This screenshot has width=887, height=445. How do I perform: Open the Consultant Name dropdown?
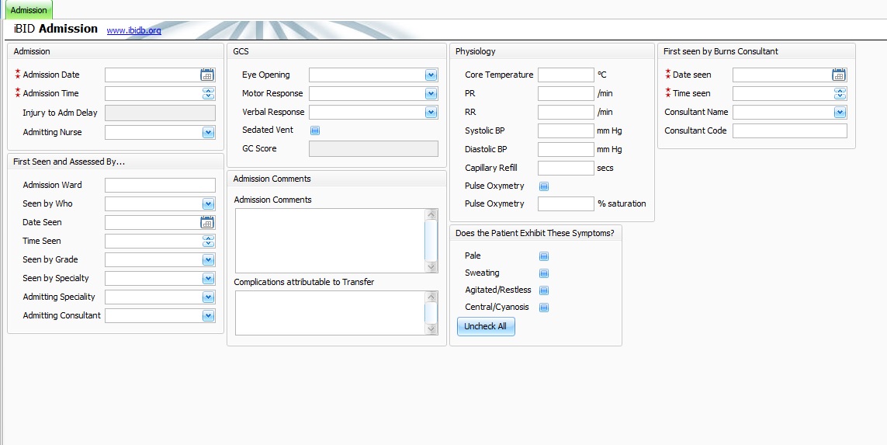coord(839,113)
